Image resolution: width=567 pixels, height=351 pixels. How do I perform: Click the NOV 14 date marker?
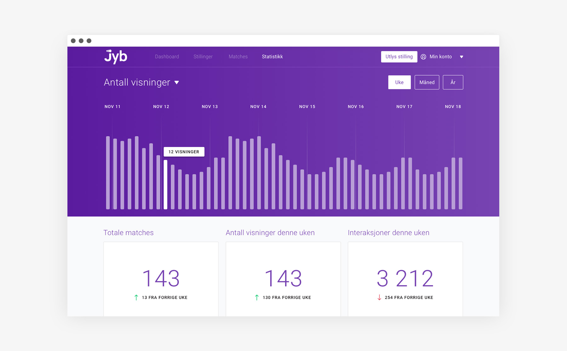point(258,107)
